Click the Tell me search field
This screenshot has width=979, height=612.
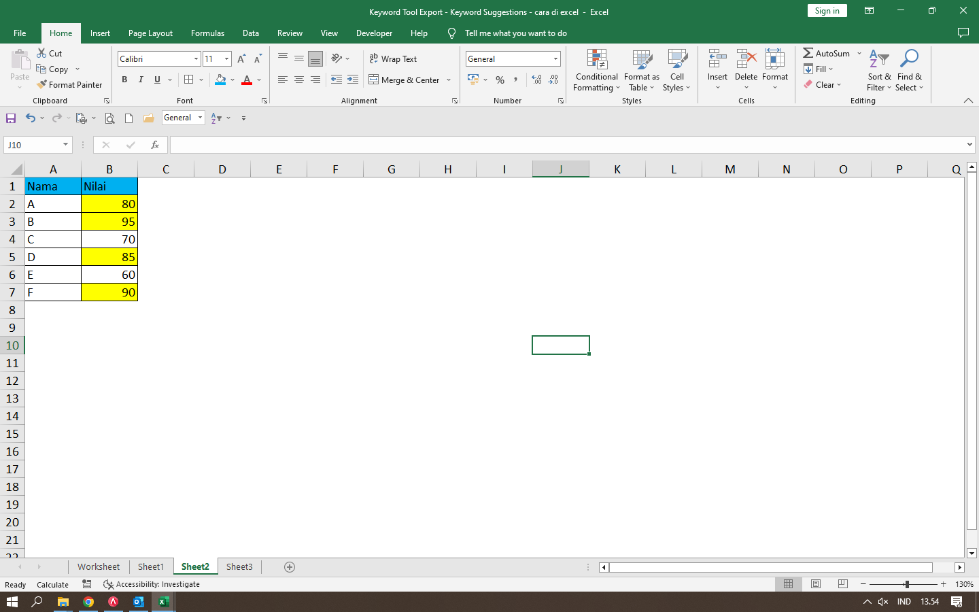[x=516, y=33]
